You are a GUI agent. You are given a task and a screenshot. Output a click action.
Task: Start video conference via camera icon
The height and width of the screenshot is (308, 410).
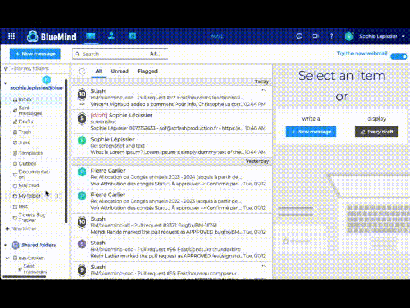pos(316,36)
